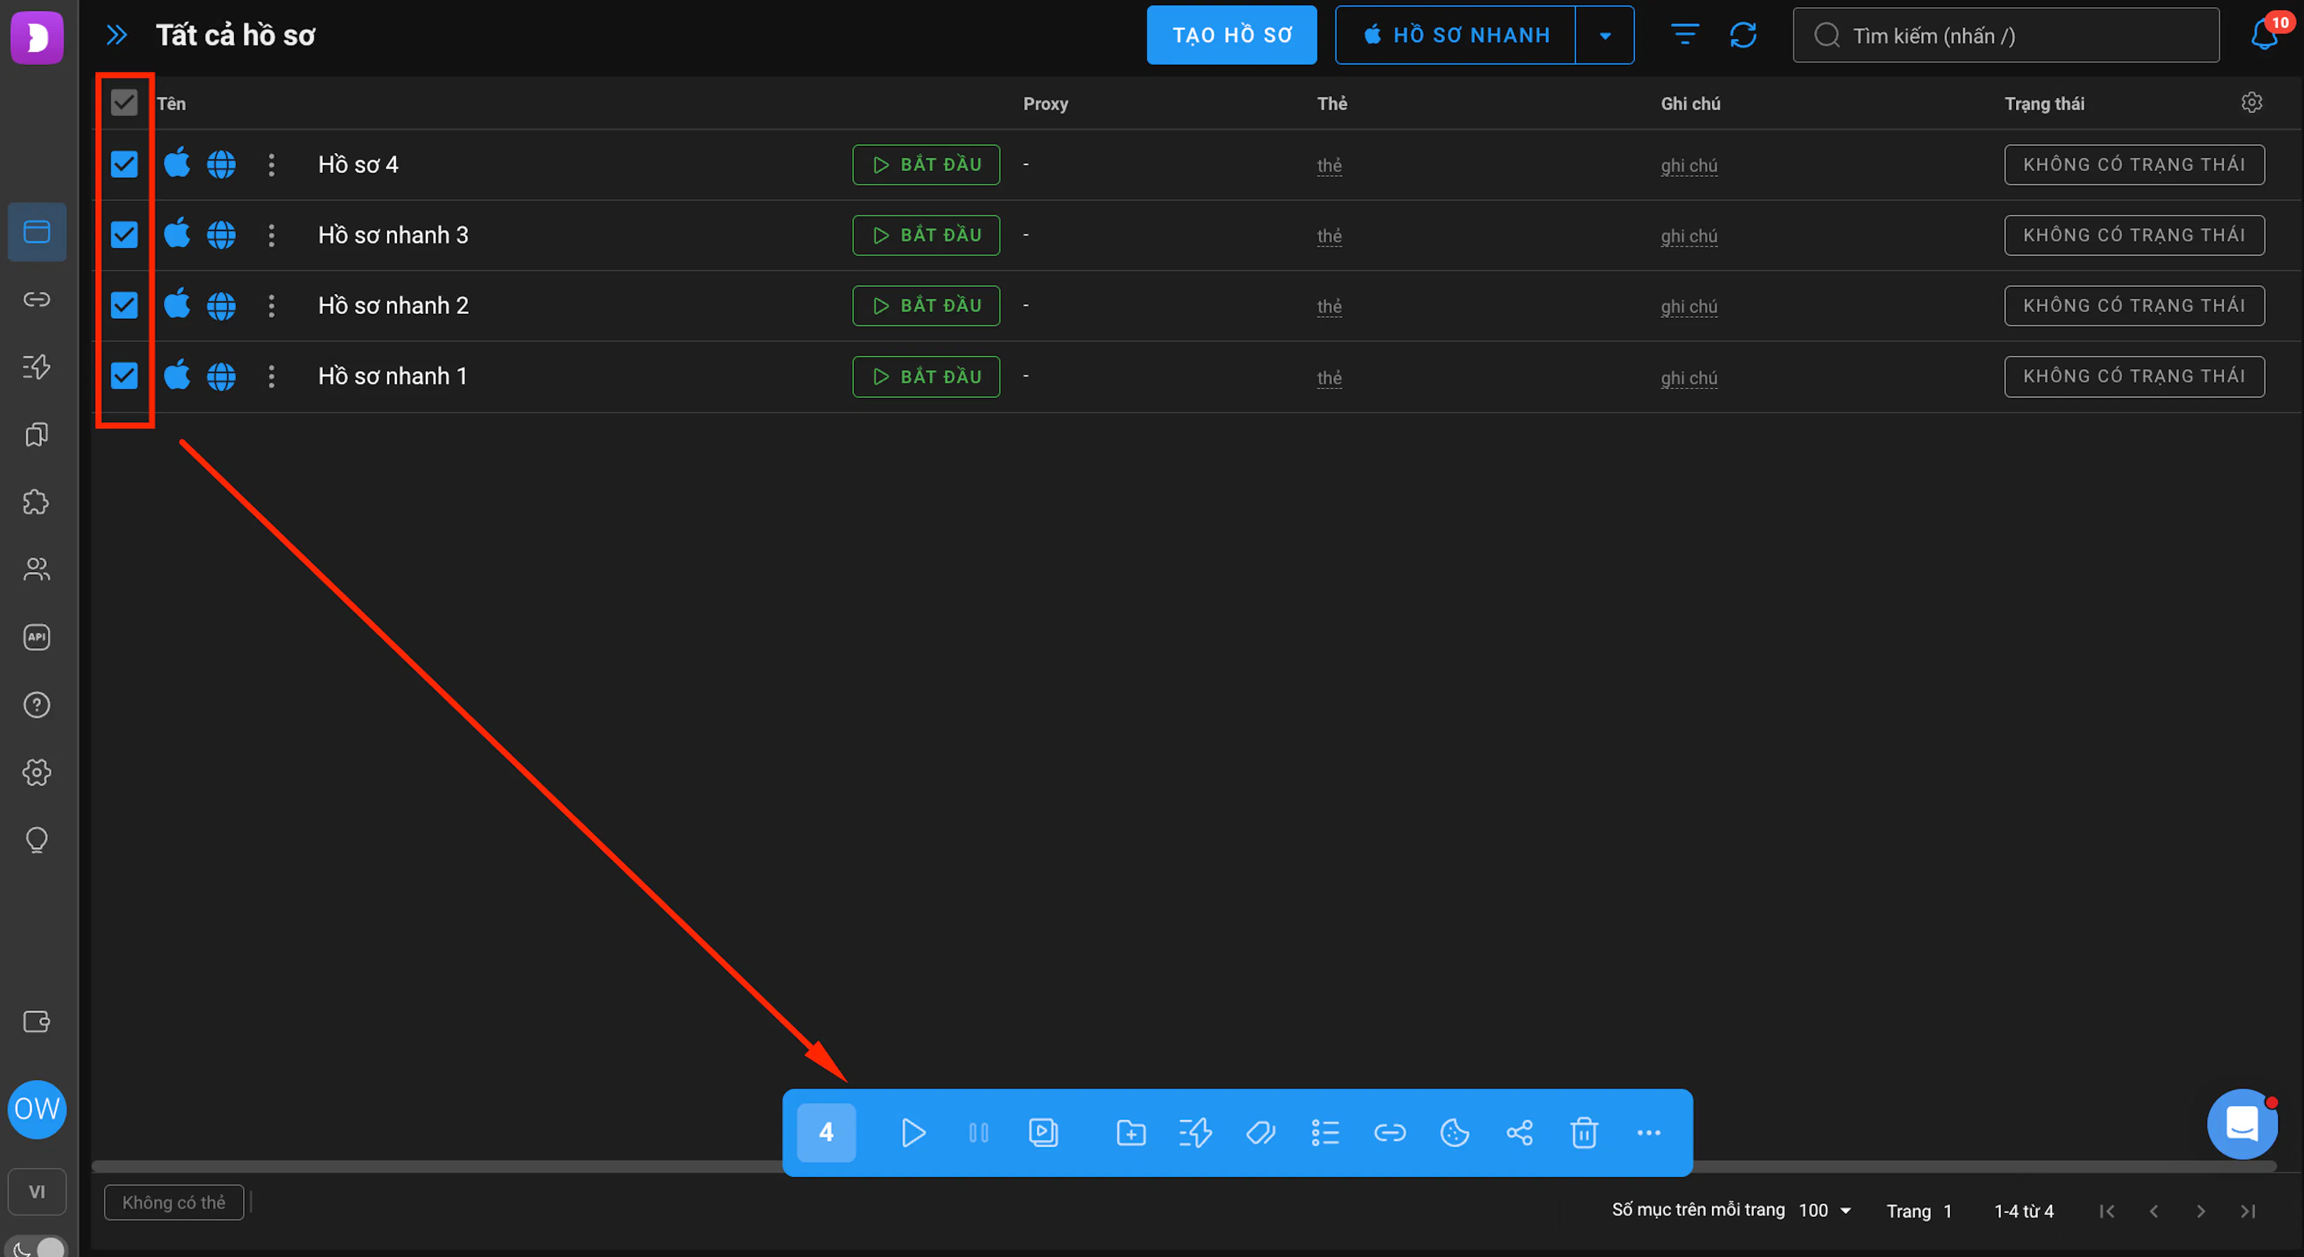Click the tag icon in bulk action bar
Screen dimensions: 2304x1257
click(x=1260, y=1133)
